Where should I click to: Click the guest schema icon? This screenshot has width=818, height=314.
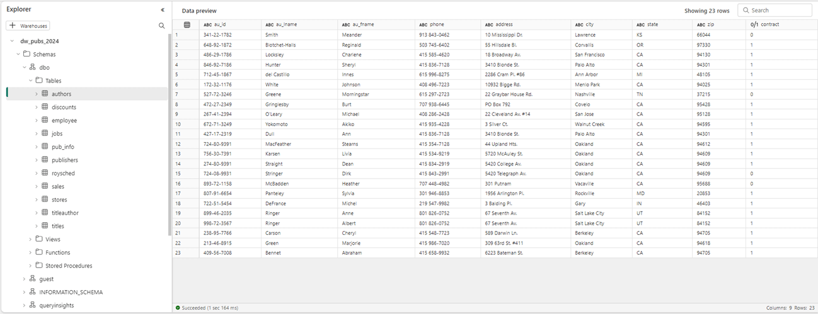click(33, 279)
